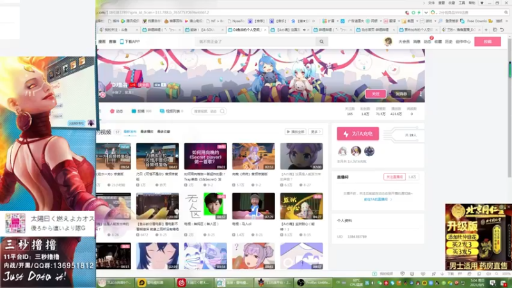
Task: Click the browser search box magnifier
Action: click(506, 12)
